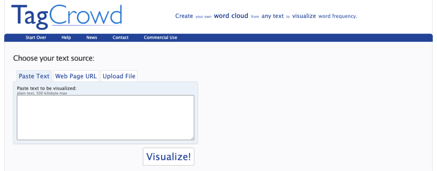Open the Contact page link

tap(120, 37)
